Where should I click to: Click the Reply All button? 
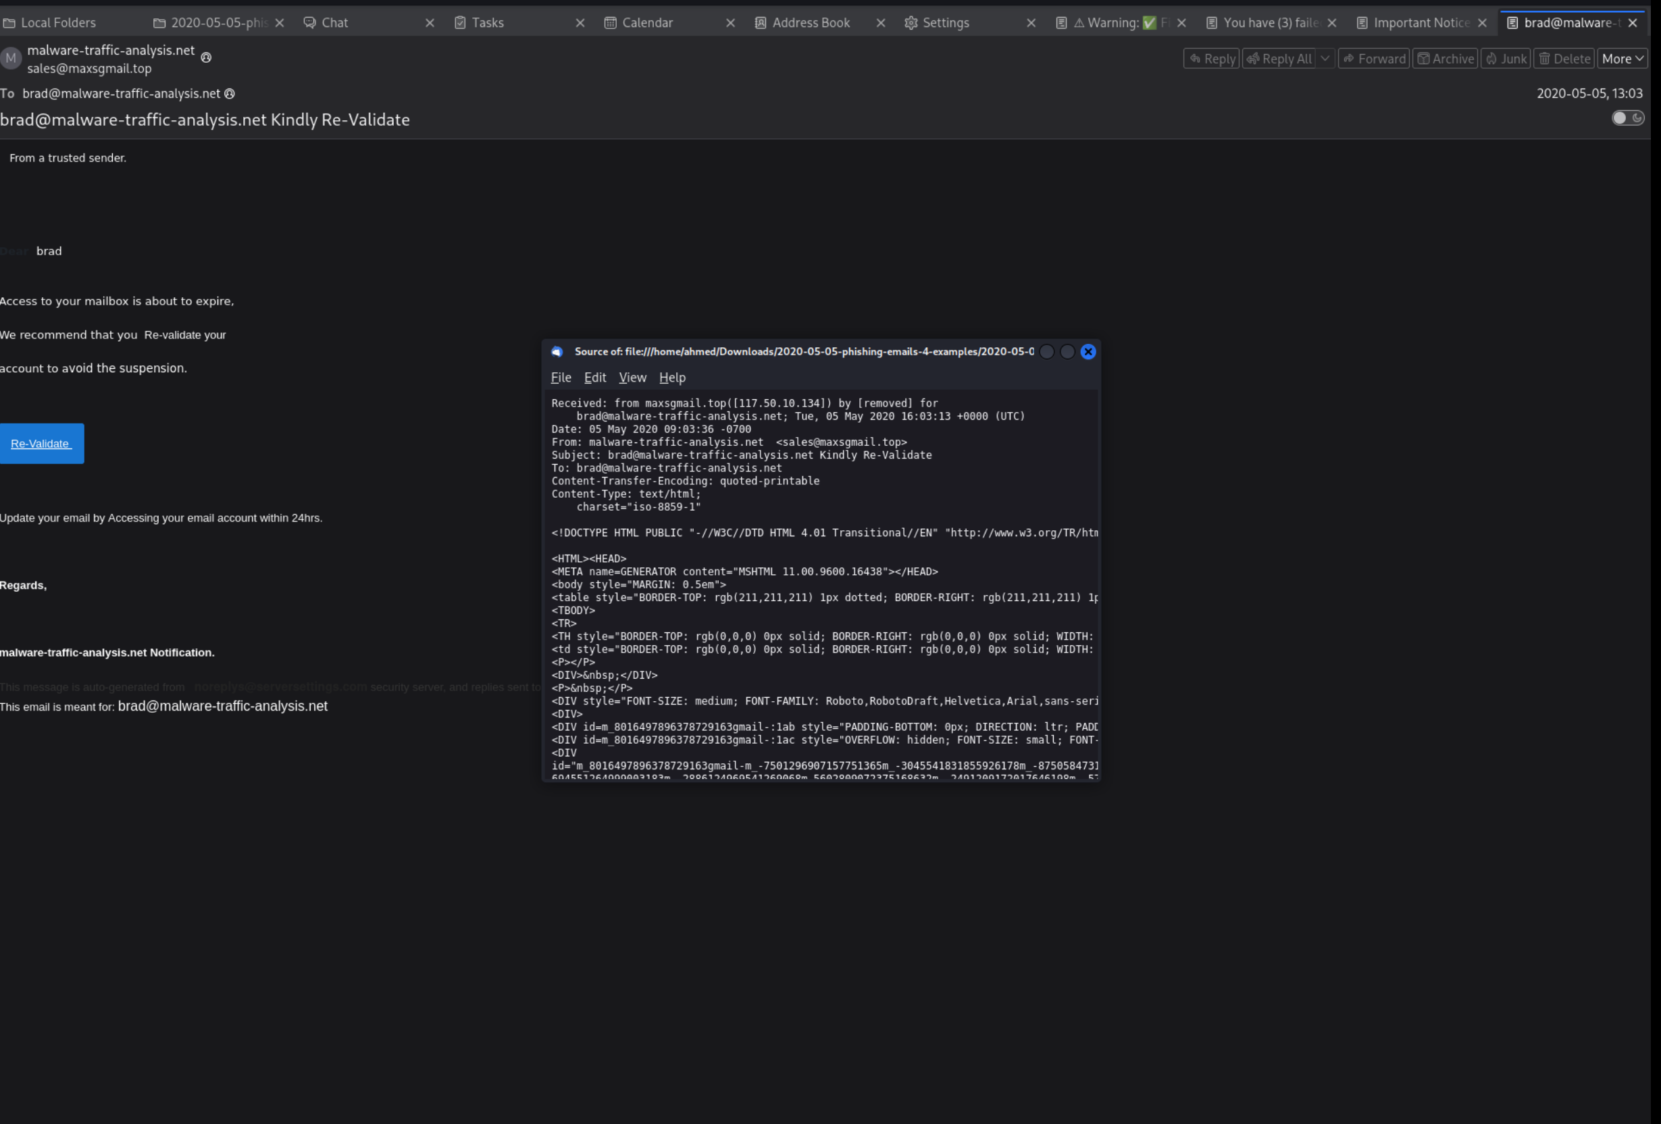[x=1279, y=59]
